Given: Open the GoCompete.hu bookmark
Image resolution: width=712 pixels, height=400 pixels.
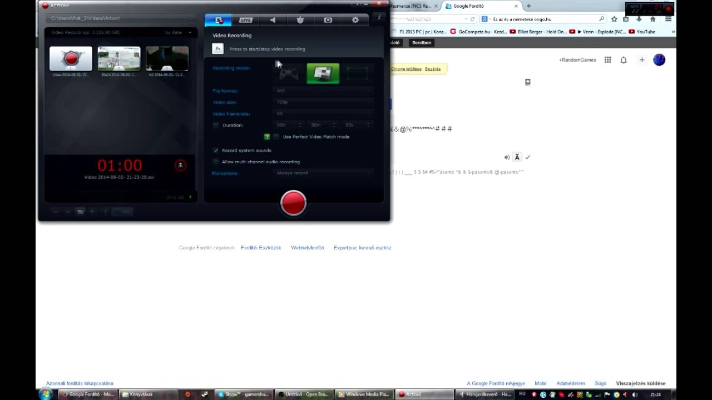Looking at the screenshot, I should 479,32.
